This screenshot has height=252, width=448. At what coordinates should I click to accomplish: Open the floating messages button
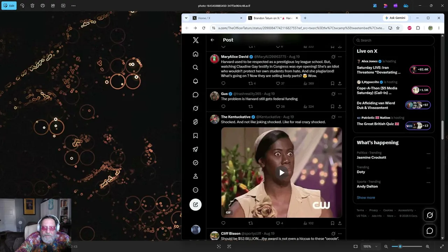[430, 231]
